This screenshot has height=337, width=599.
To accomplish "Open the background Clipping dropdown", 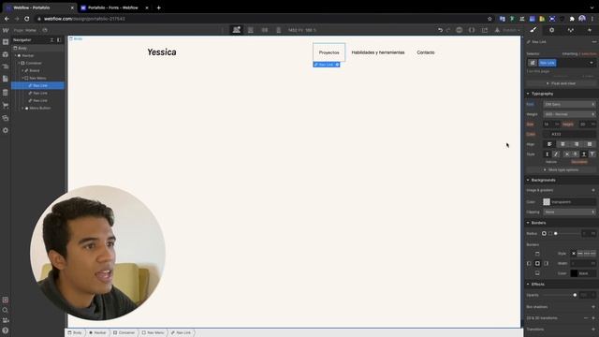I will [569, 212].
